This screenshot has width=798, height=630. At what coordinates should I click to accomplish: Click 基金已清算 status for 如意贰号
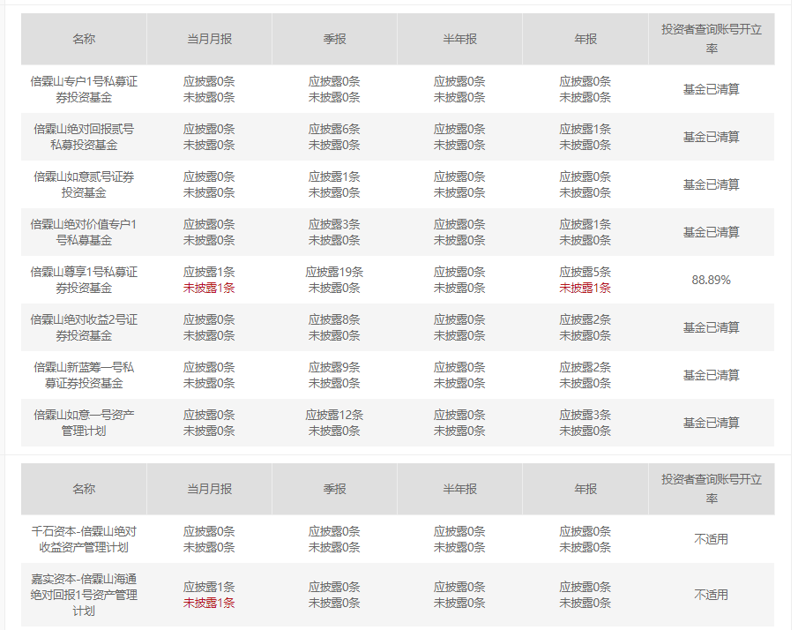pyautogui.click(x=711, y=184)
